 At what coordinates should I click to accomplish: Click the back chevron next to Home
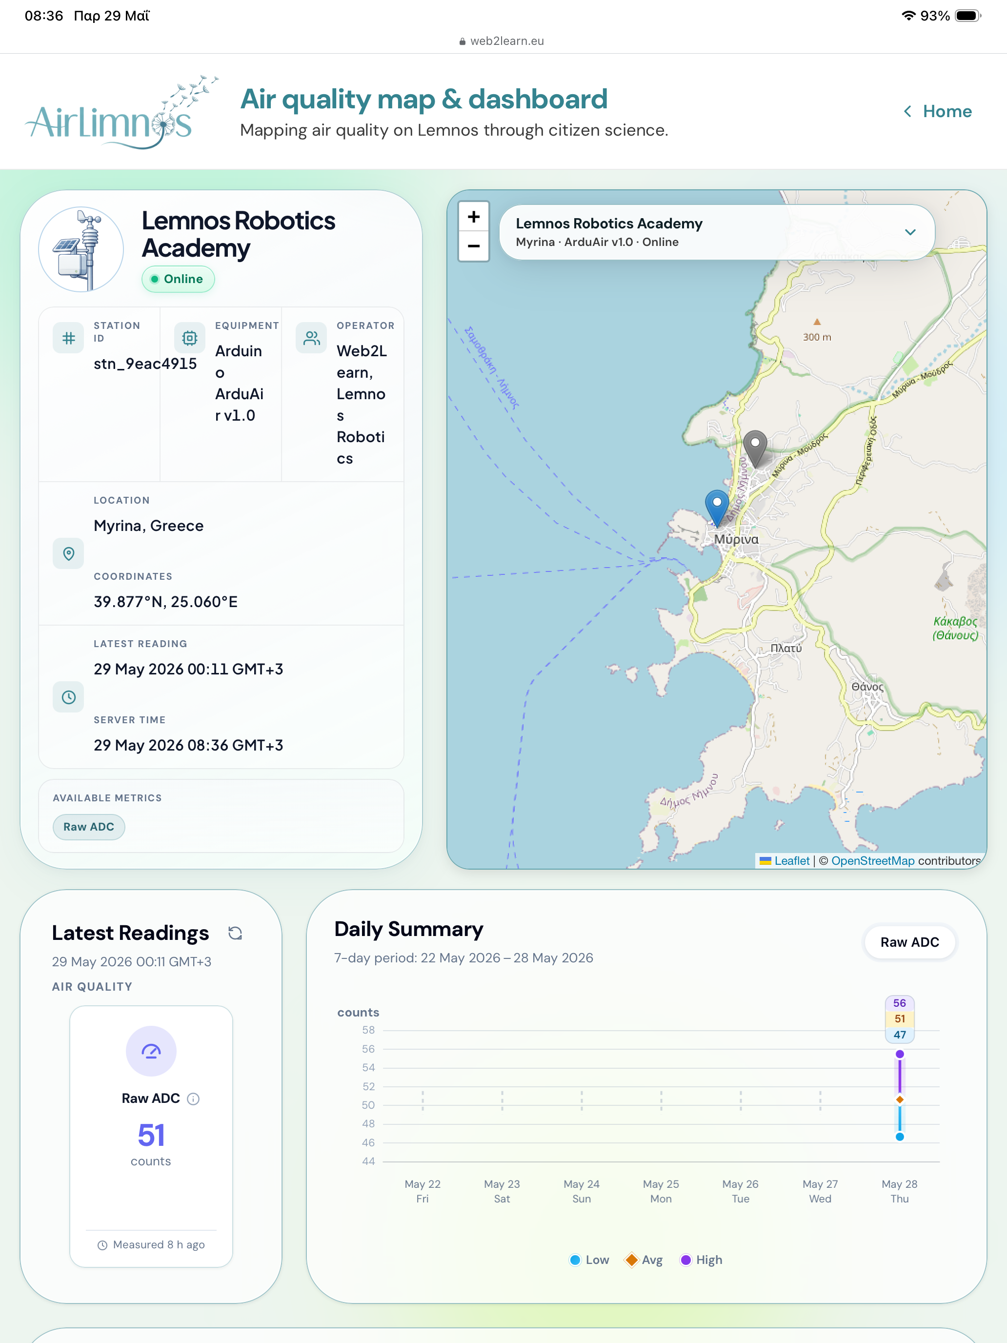tap(907, 111)
